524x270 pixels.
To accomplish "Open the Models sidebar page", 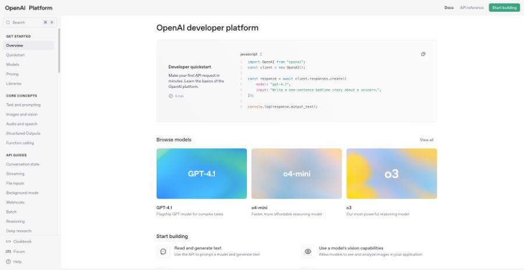I will tap(13, 65).
